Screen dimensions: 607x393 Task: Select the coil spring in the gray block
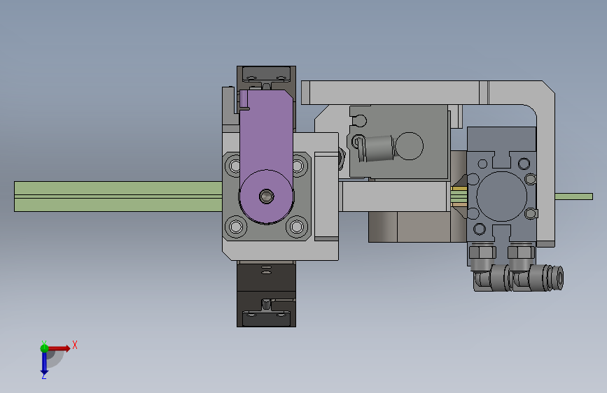point(379,148)
